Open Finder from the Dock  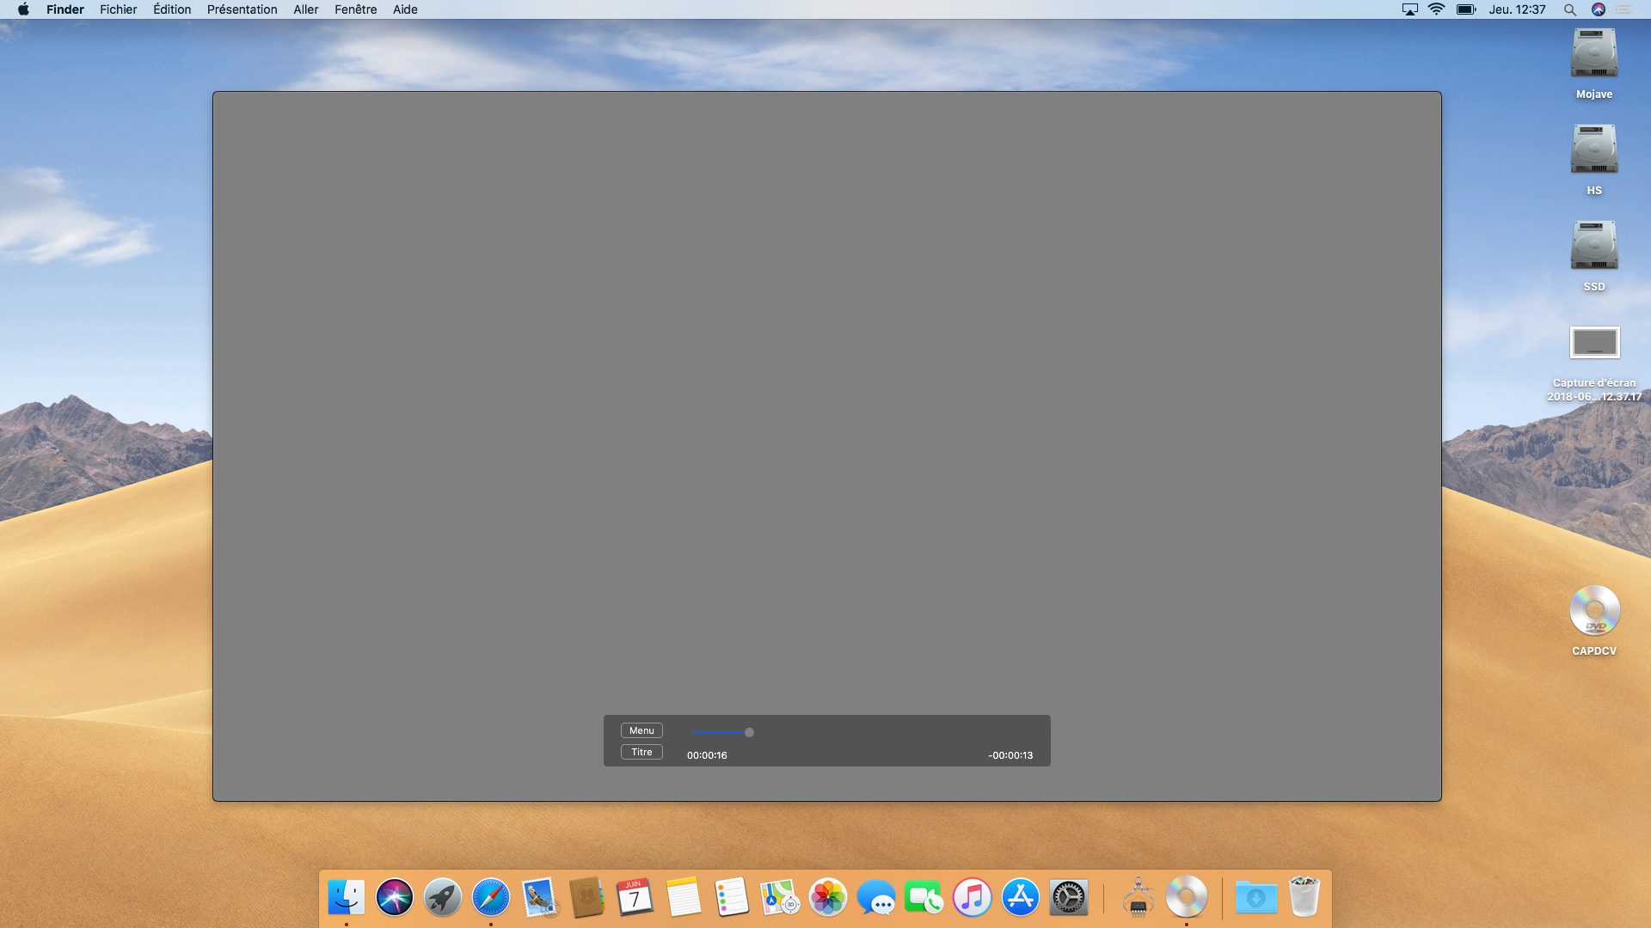coord(347,897)
